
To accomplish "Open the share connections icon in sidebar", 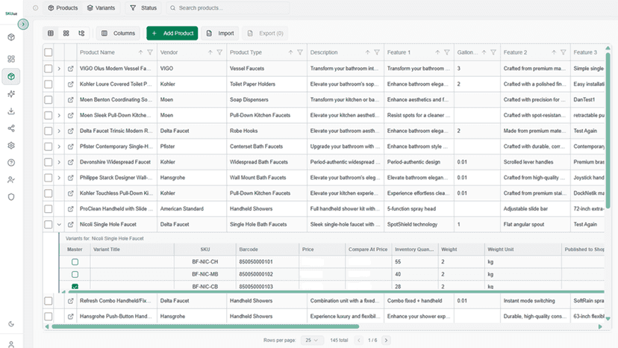I will click(x=11, y=128).
